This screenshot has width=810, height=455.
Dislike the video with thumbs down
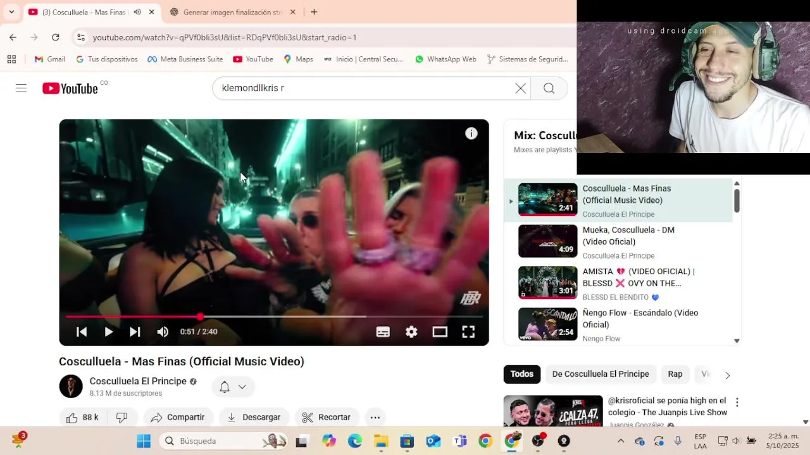pyautogui.click(x=121, y=417)
